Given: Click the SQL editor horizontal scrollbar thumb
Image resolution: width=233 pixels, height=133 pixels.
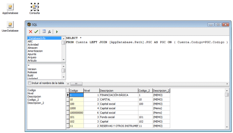Looking at the screenshot, I should pos(76,84).
